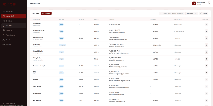Click '30 minutes ago' last update

point(179,31)
